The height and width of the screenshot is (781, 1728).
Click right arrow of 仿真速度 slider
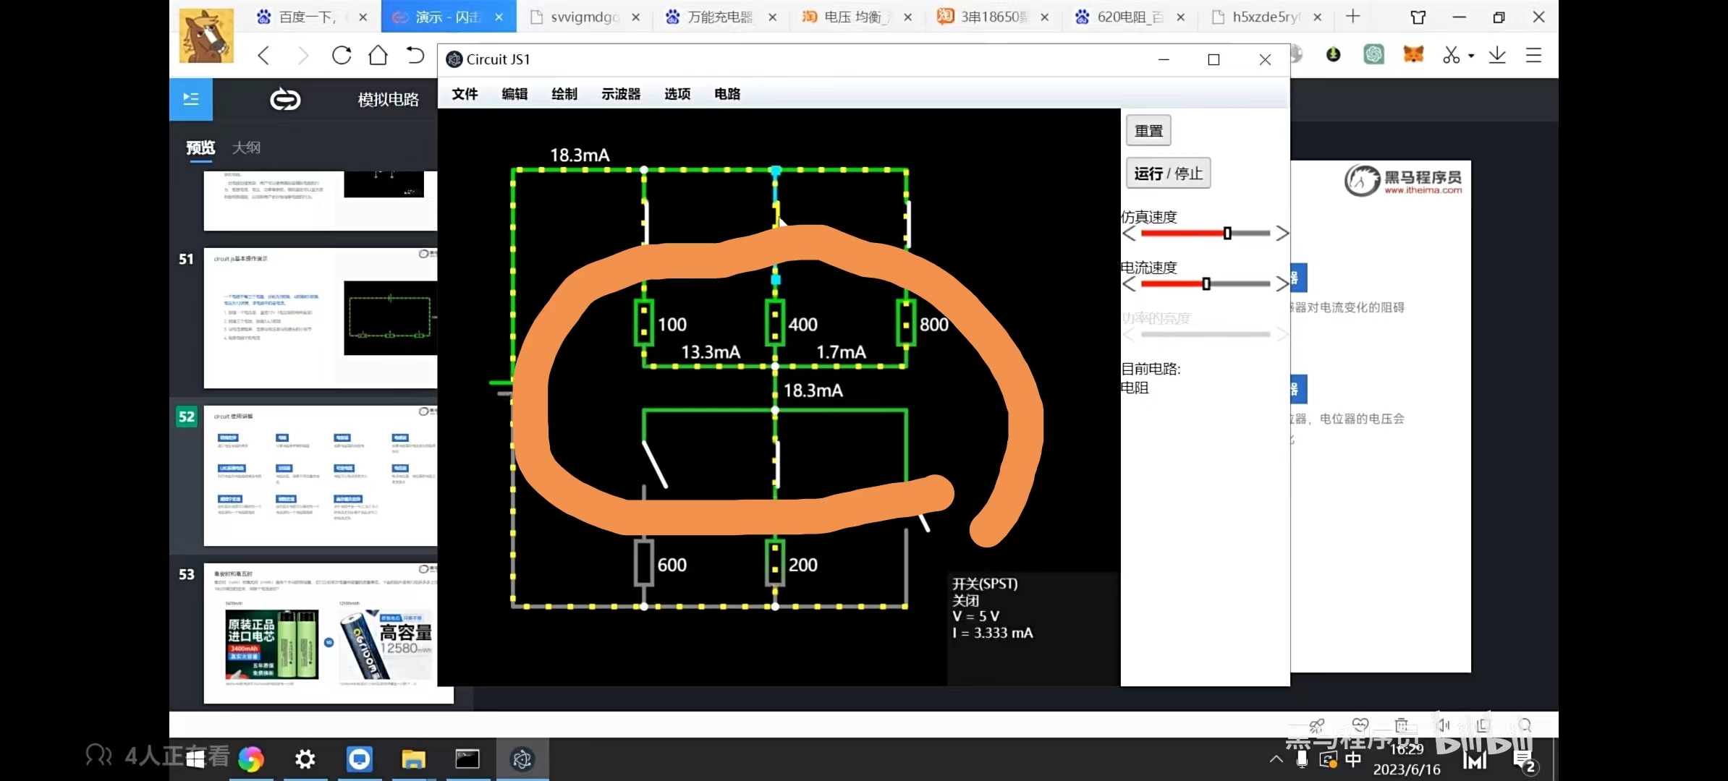coord(1282,233)
